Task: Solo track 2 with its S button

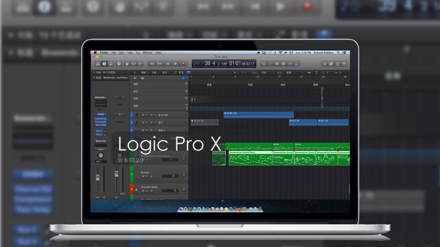Action: [x=147, y=122]
